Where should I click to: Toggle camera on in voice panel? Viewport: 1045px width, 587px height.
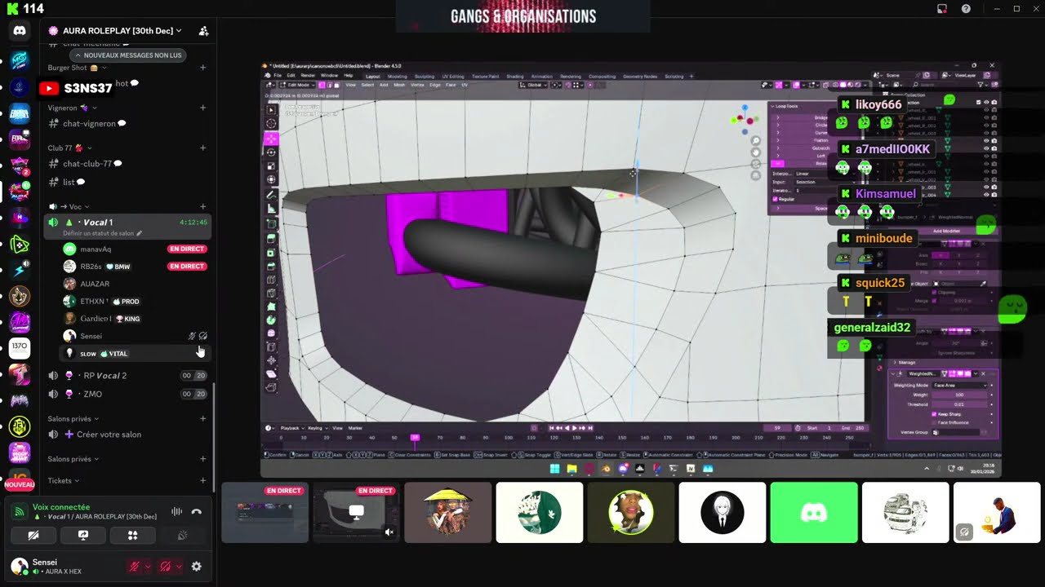point(33,536)
